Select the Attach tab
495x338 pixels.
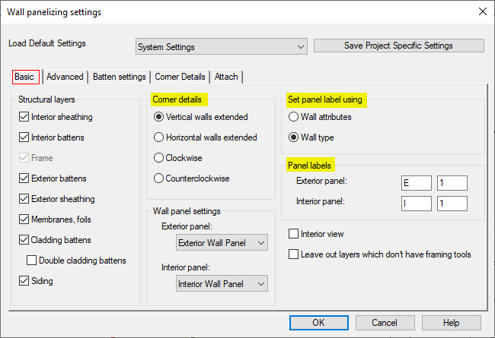226,77
